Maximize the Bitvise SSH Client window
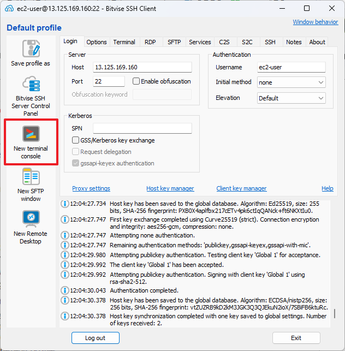Screen dimensions: 345x351 307,9
